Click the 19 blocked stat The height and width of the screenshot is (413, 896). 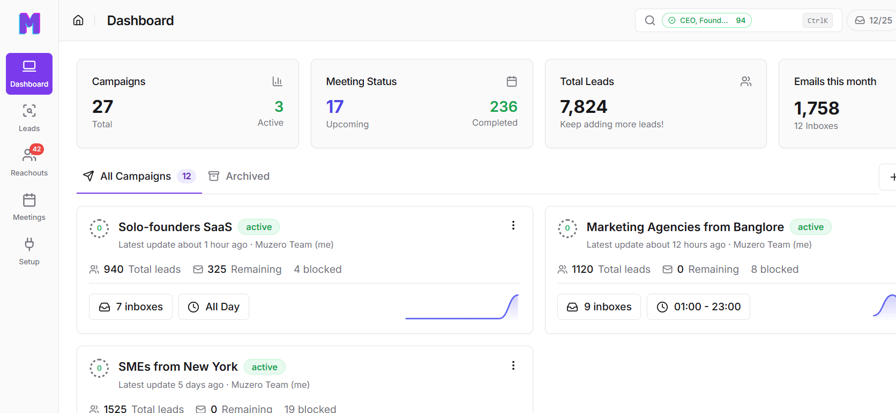point(310,409)
